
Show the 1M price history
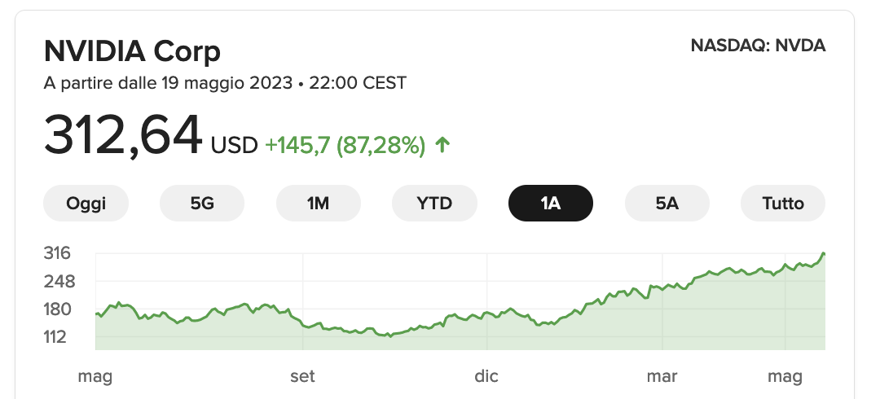[x=319, y=203]
